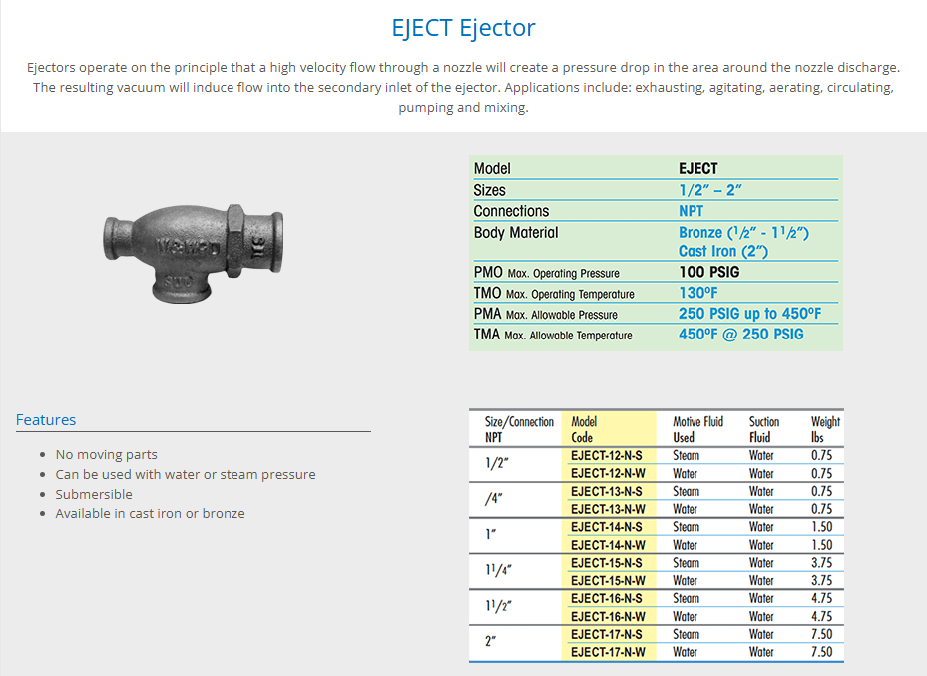
Task: Select model code EJECT-15-N-S
Action: coord(607,563)
